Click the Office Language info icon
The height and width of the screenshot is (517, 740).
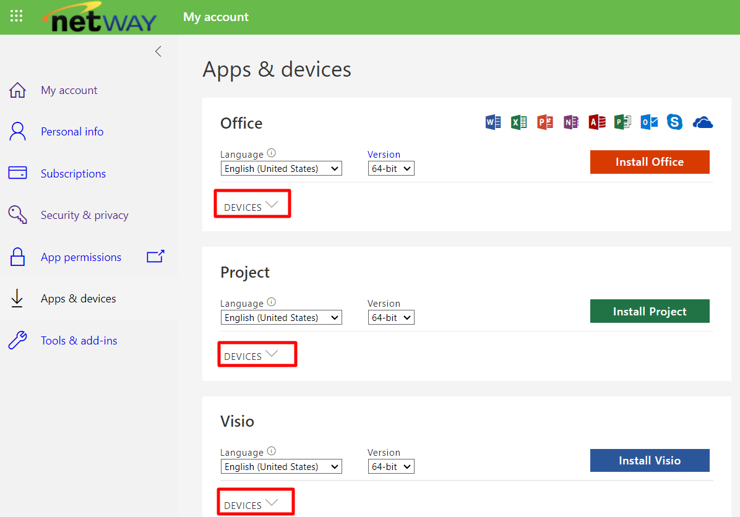(271, 154)
